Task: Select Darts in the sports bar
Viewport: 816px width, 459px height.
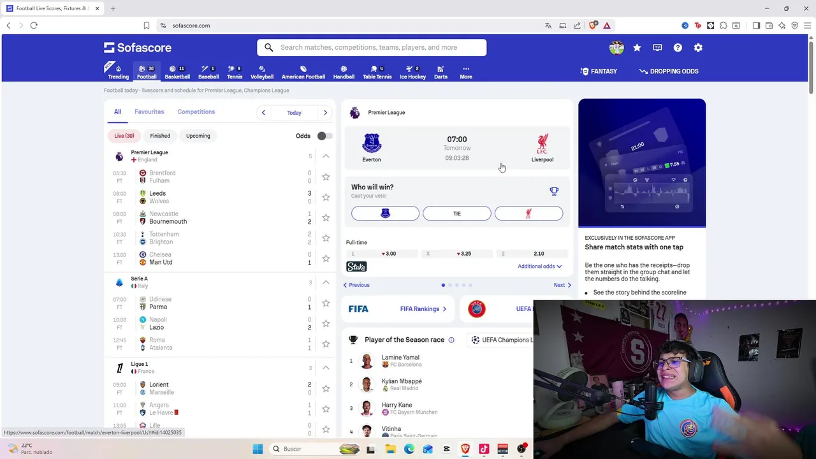Action: (x=441, y=71)
